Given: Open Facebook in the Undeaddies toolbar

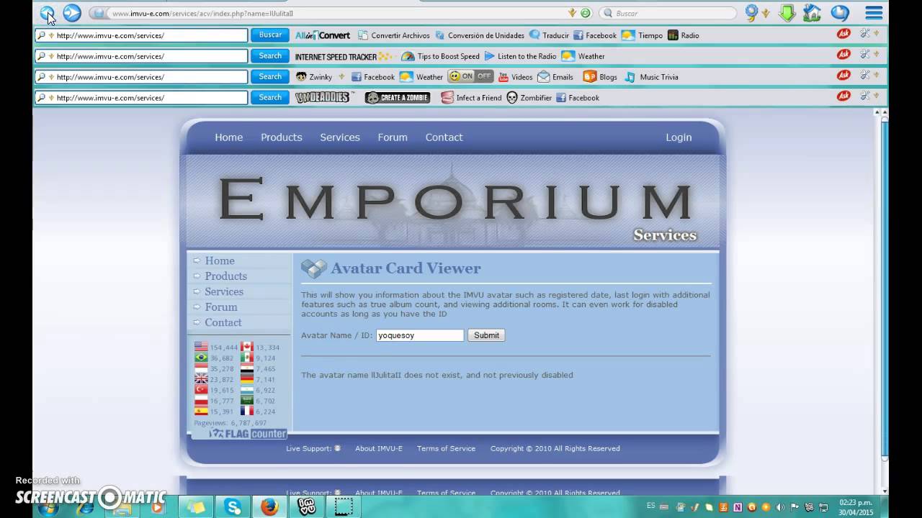Looking at the screenshot, I should click(577, 98).
